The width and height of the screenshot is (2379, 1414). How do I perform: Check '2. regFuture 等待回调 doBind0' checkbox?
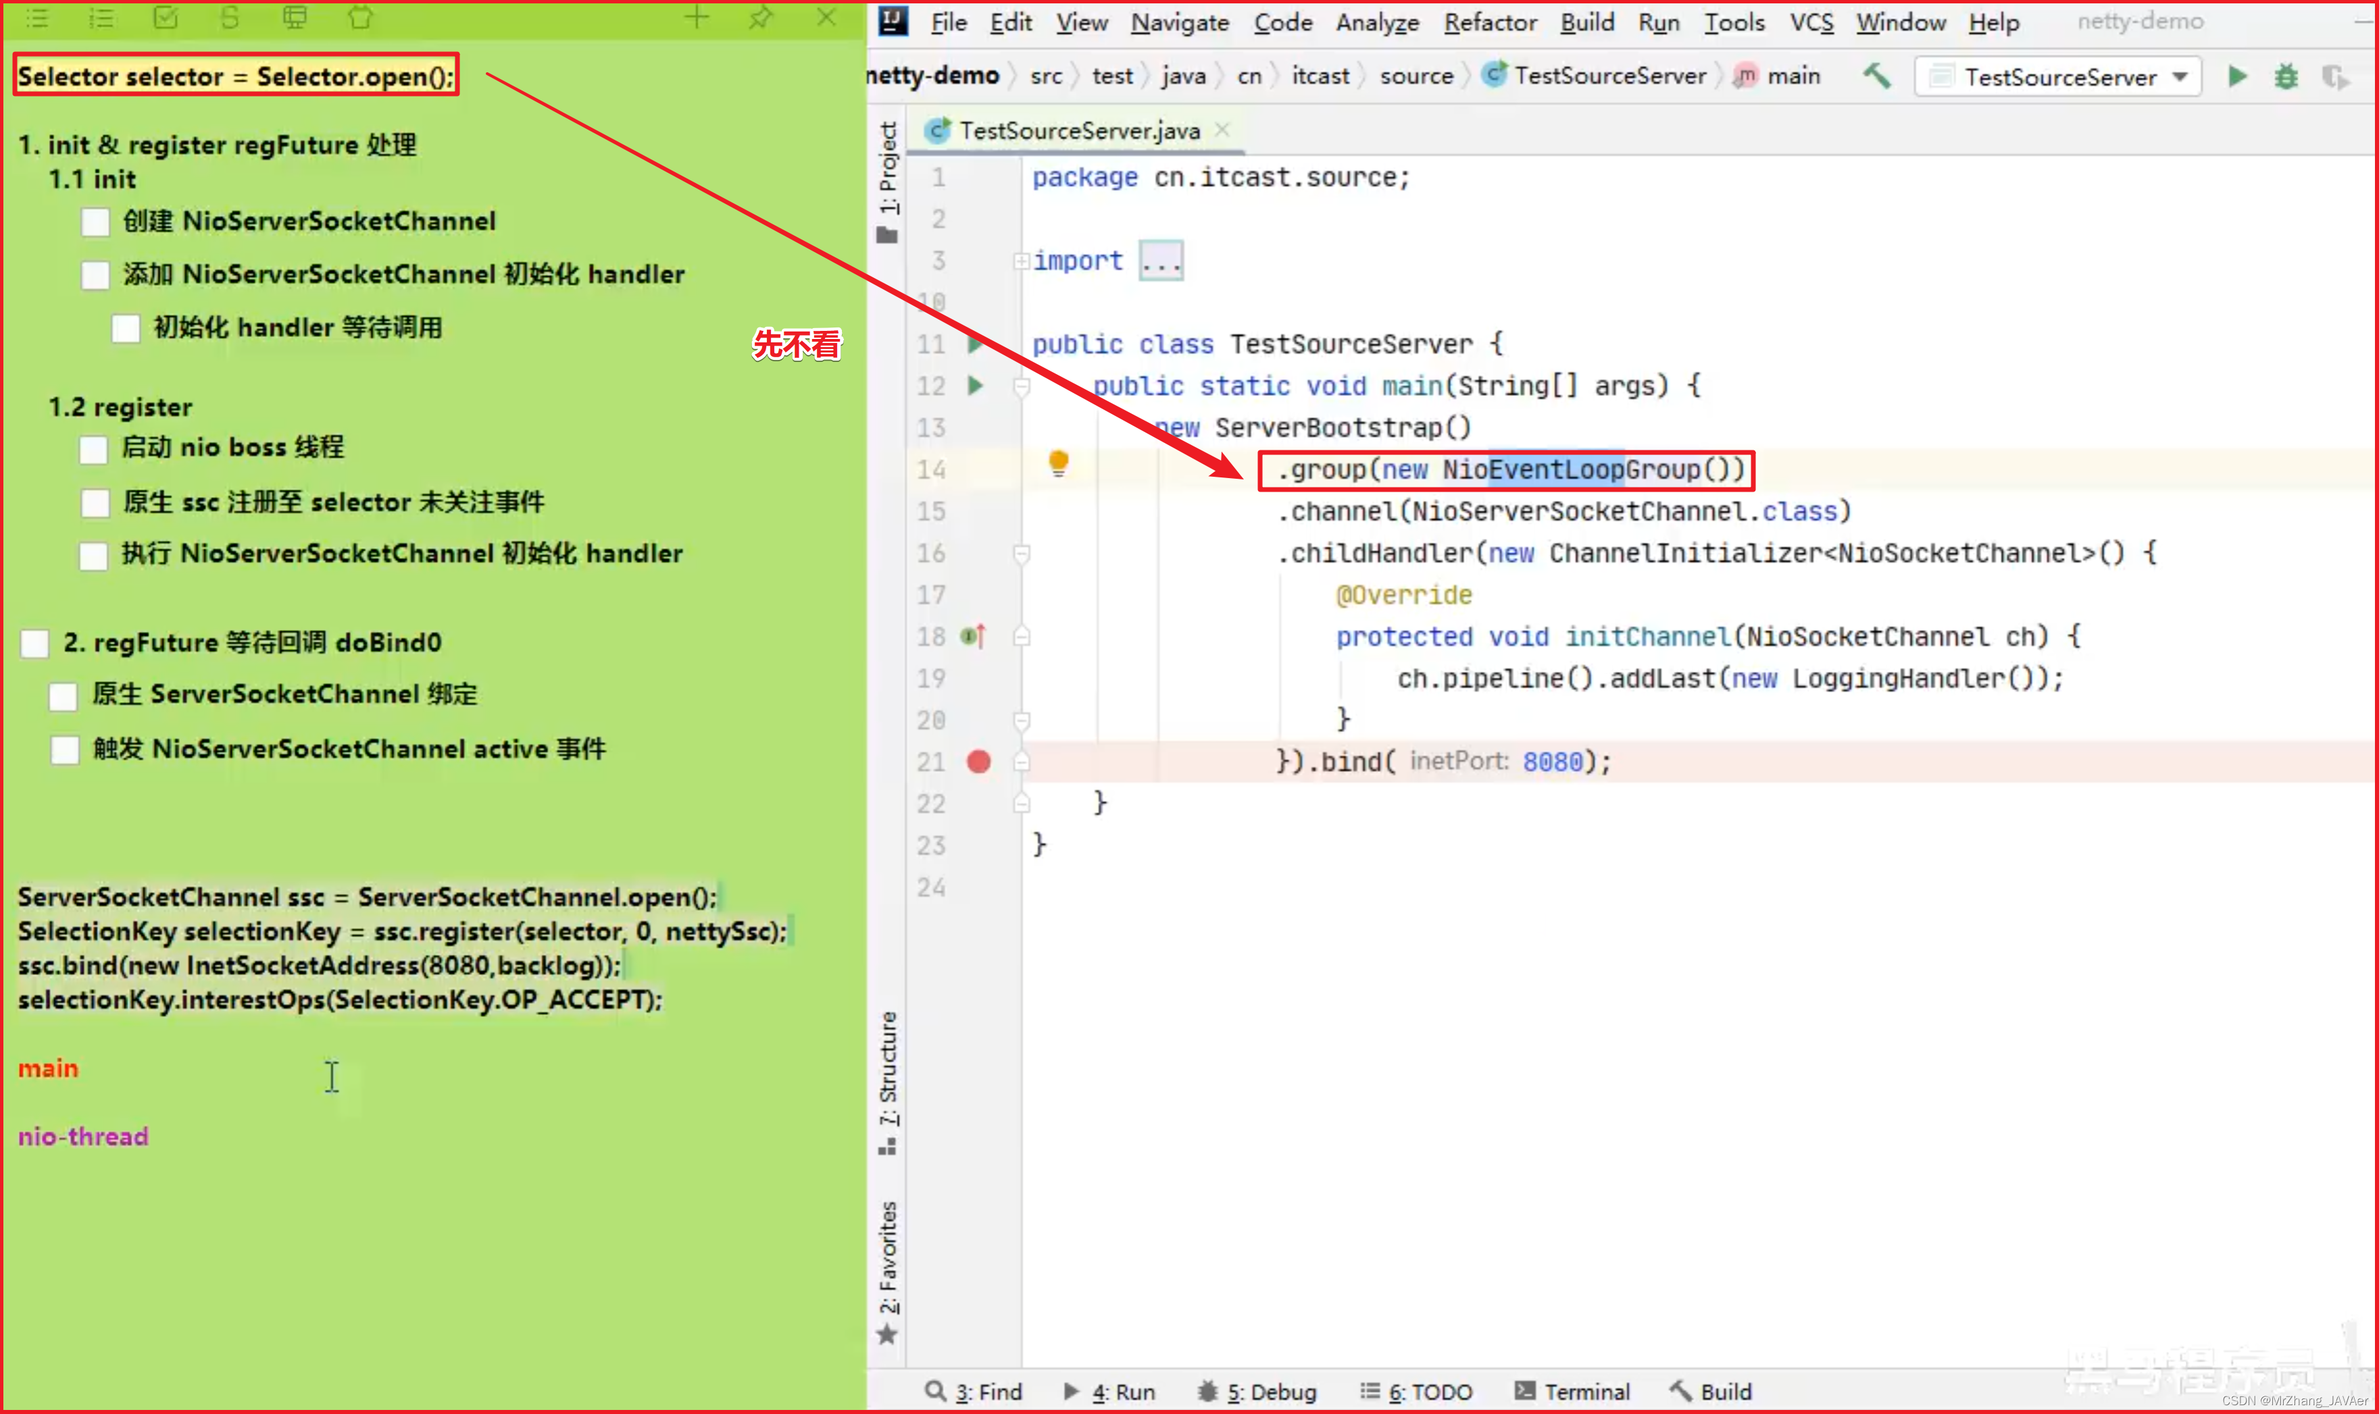pos(35,643)
